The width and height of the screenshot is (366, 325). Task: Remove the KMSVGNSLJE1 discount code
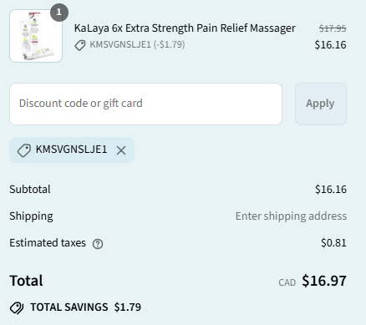click(x=121, y=150)
